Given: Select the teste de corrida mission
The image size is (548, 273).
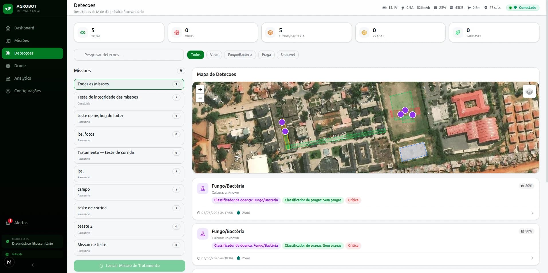Looking at the screenshot, I should click(x=129, y=211).
